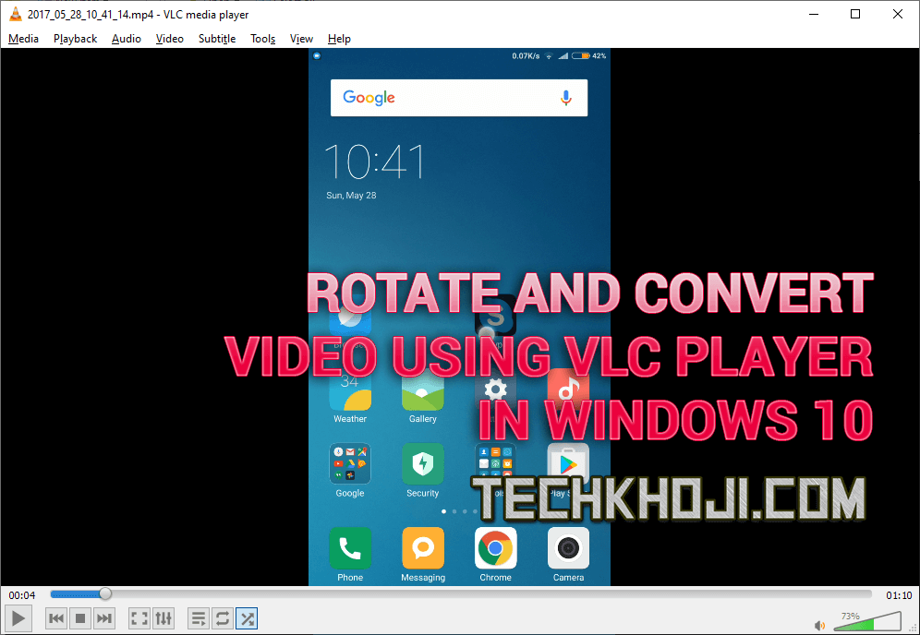Click the seek bar handle

tap(105, 594)
